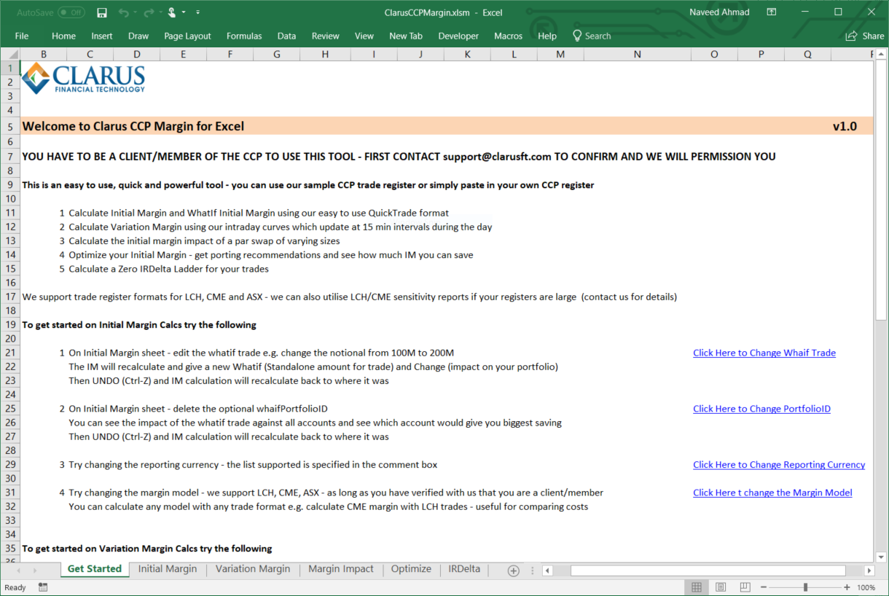Click the New Sheet plus icon
889x596 pixels.
[513, 570]
